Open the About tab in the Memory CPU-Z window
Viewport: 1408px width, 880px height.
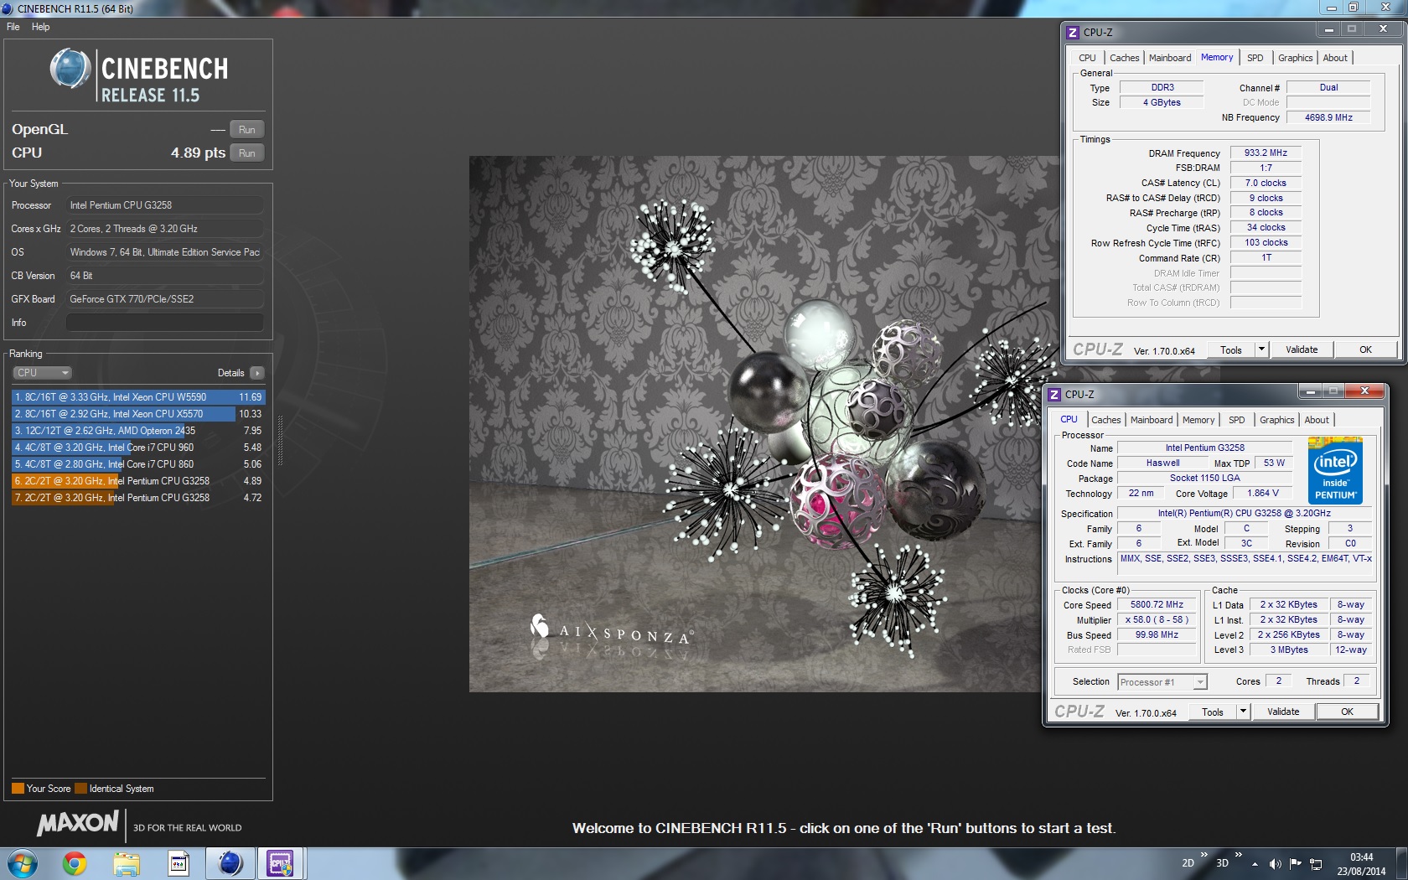(x=1335, y=59)
